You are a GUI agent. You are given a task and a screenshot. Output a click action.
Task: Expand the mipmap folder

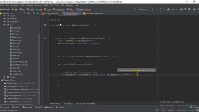[5, 19]
